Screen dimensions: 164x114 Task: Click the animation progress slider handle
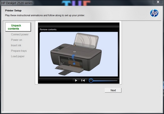point(91,80)
